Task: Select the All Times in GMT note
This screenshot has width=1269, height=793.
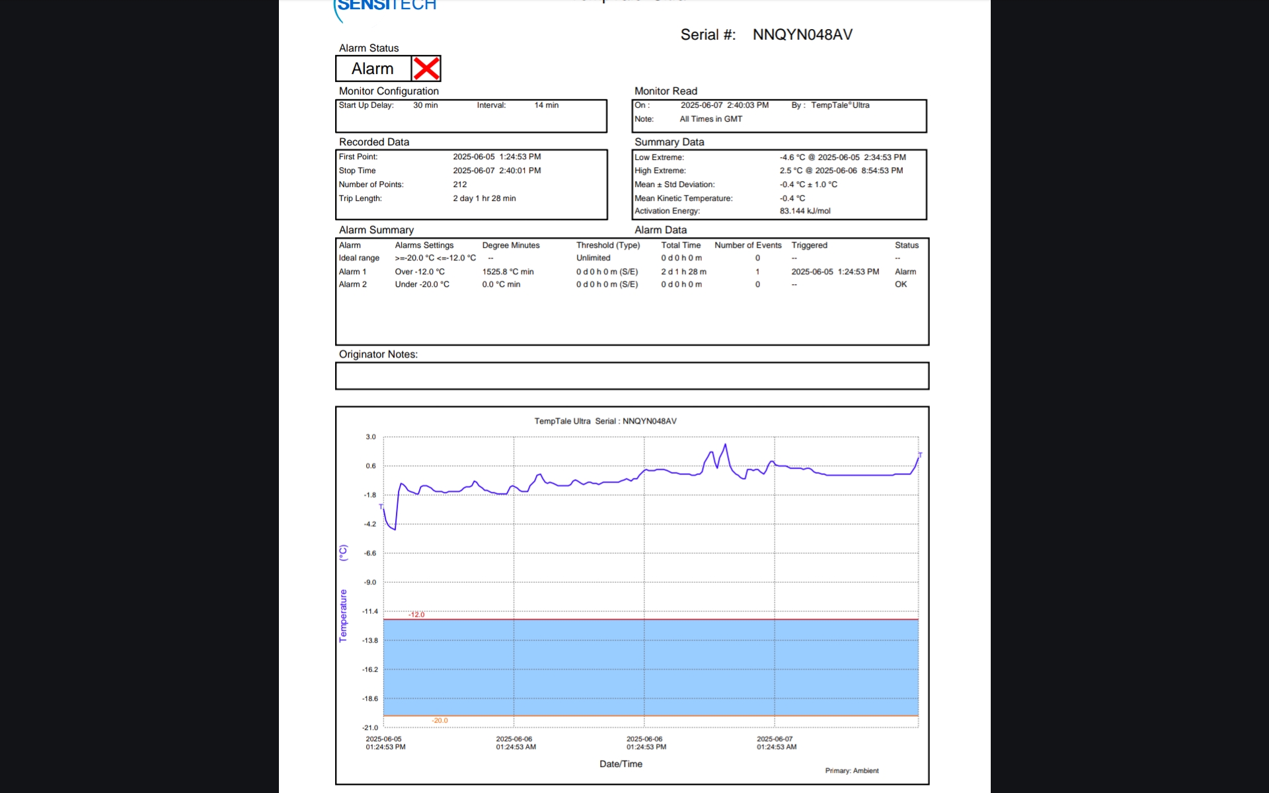Action: pos(711,119)
